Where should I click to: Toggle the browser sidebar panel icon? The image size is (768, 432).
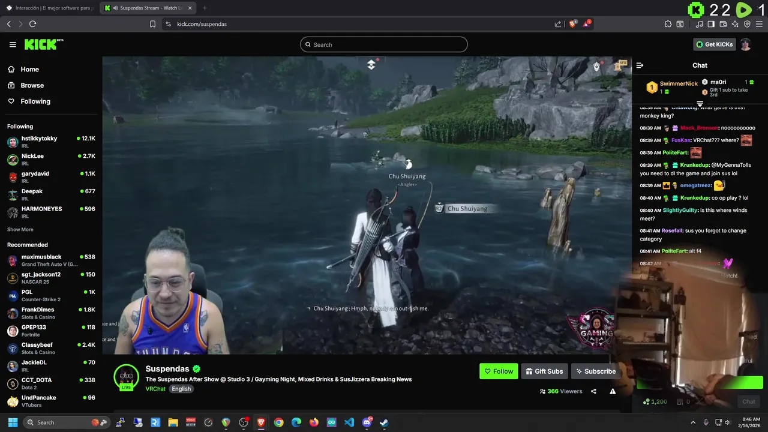(711, 24)
